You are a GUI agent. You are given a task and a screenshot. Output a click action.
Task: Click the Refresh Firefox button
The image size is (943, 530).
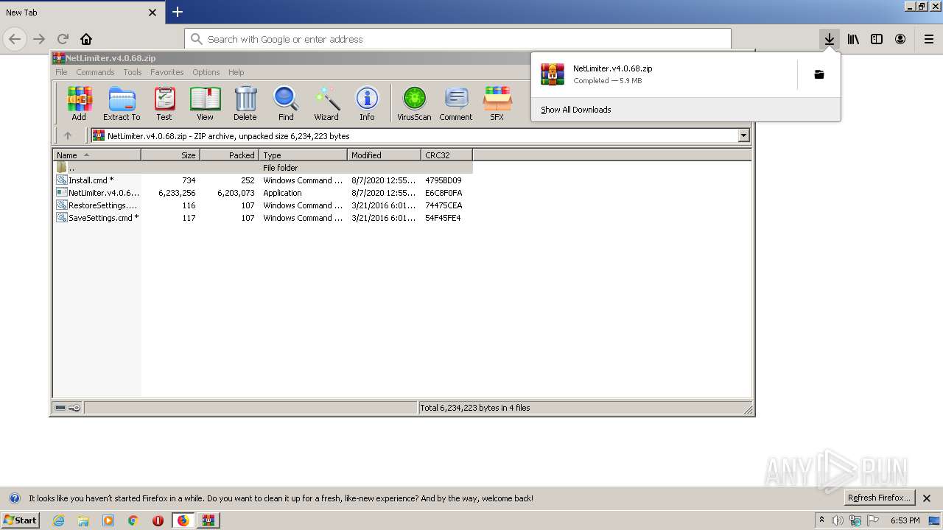(x=879, y=498)
